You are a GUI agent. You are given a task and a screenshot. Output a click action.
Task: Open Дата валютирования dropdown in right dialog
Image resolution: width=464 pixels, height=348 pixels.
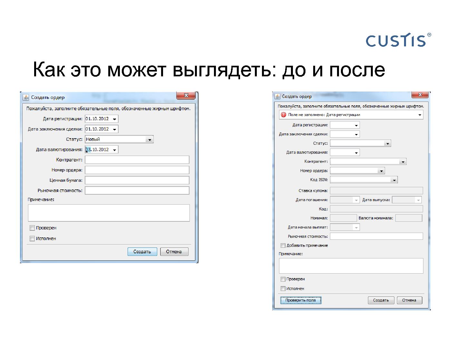(356, 153)
